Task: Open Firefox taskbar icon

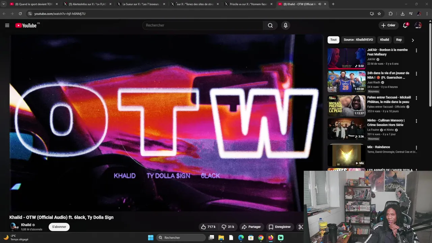Action: 271,238
